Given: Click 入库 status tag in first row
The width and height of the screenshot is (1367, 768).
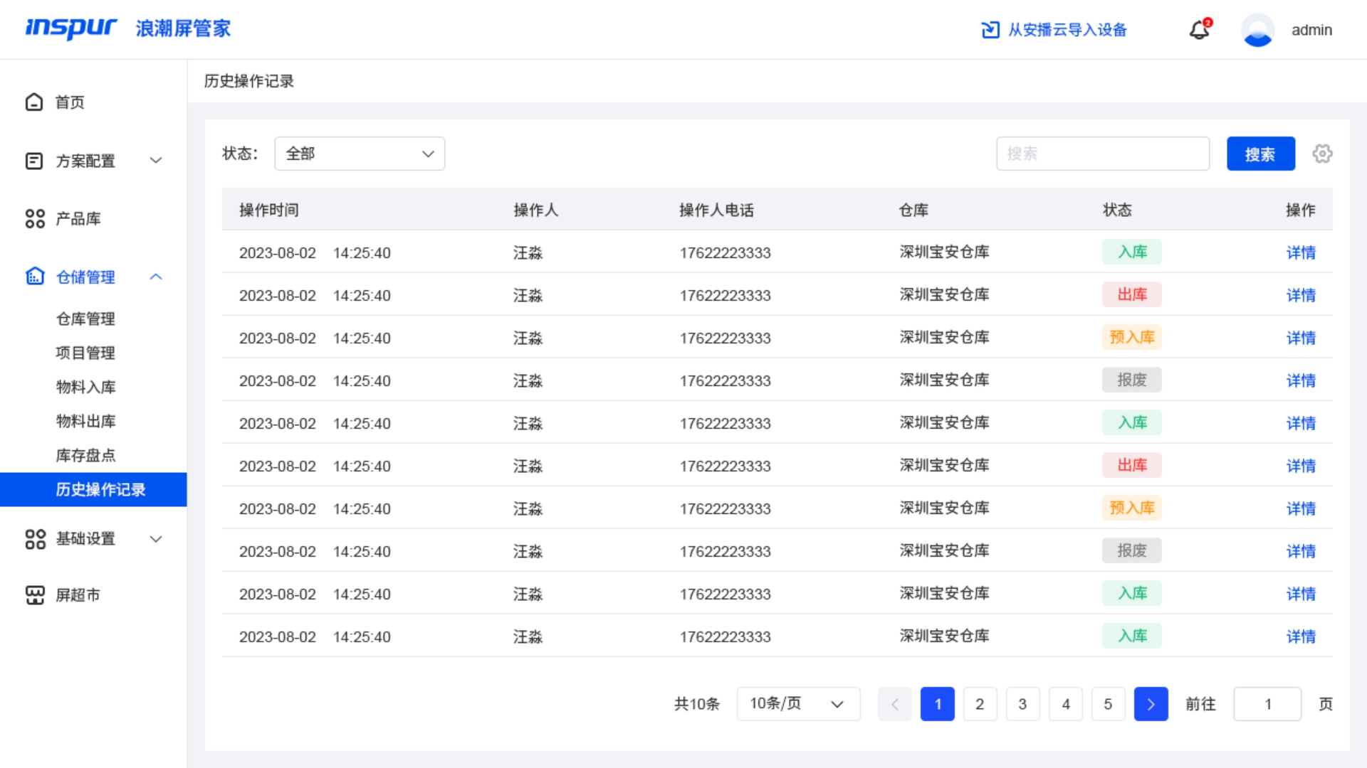Looking at the screenshot, I should pos(1132,252).
